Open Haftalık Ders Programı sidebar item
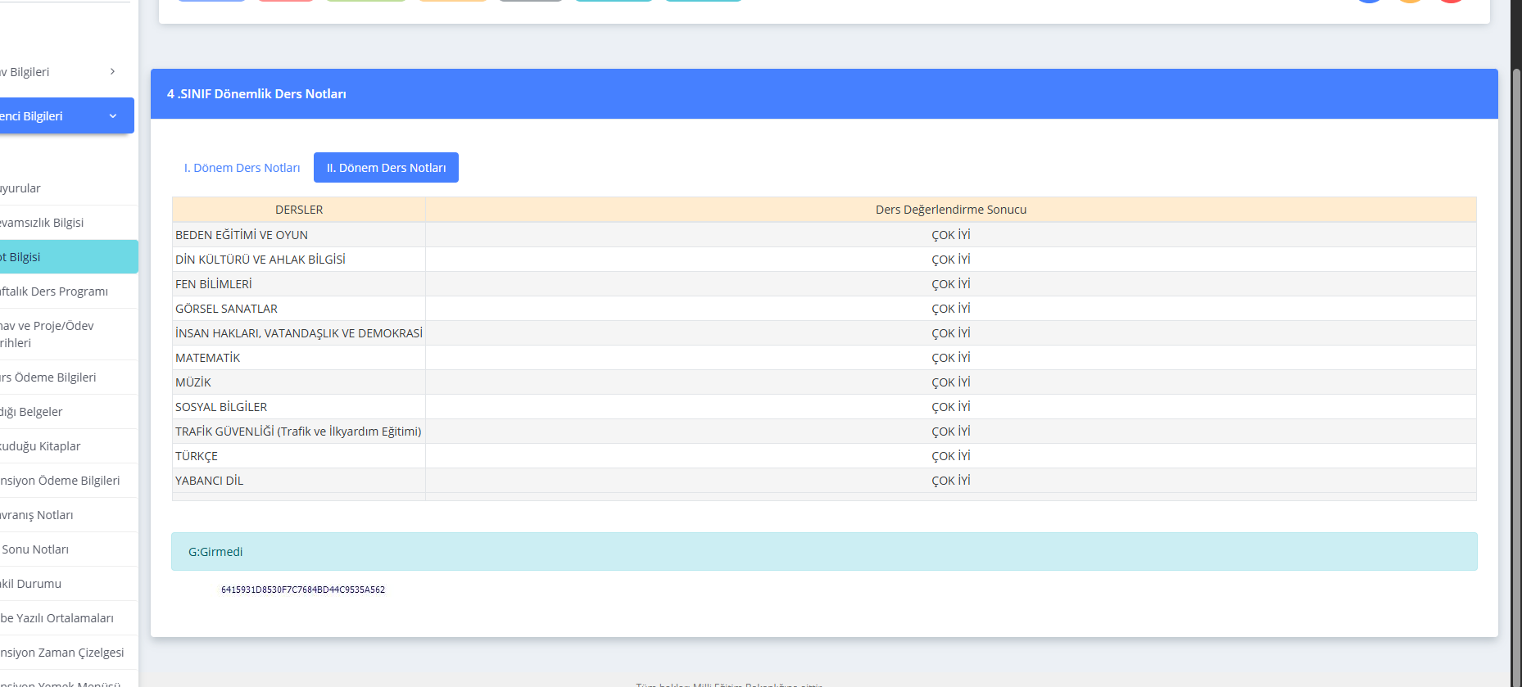Viewport: 1522px width, 687px height. click(54, 292)
